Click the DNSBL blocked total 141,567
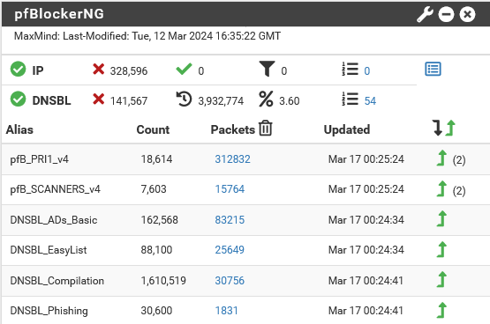 (x=128, y=101)
